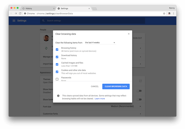Toggle the Show Home button switch
Viewport: 185px width, 129px height.
[x=139, y=91]
